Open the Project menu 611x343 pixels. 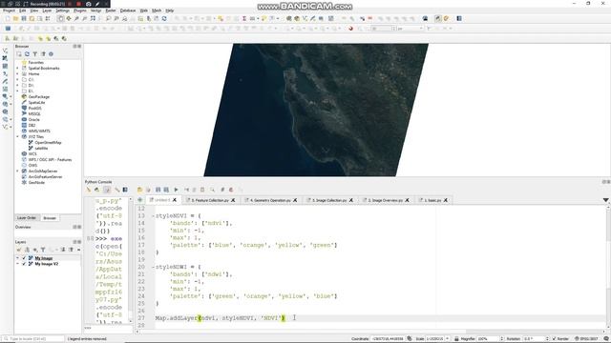click(9, 10)
